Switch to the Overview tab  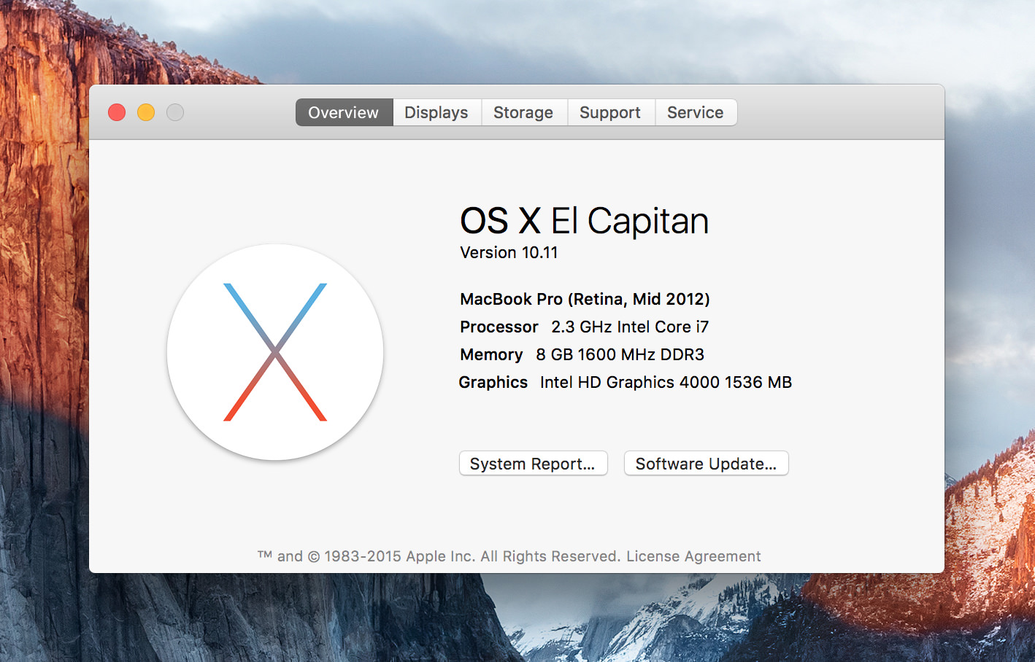point(344,112)
